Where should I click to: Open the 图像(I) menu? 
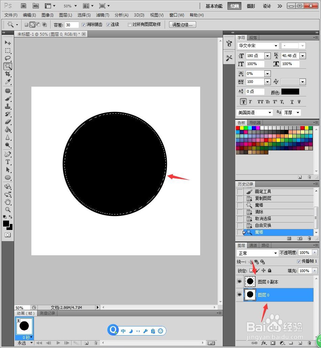click(48, 15)
